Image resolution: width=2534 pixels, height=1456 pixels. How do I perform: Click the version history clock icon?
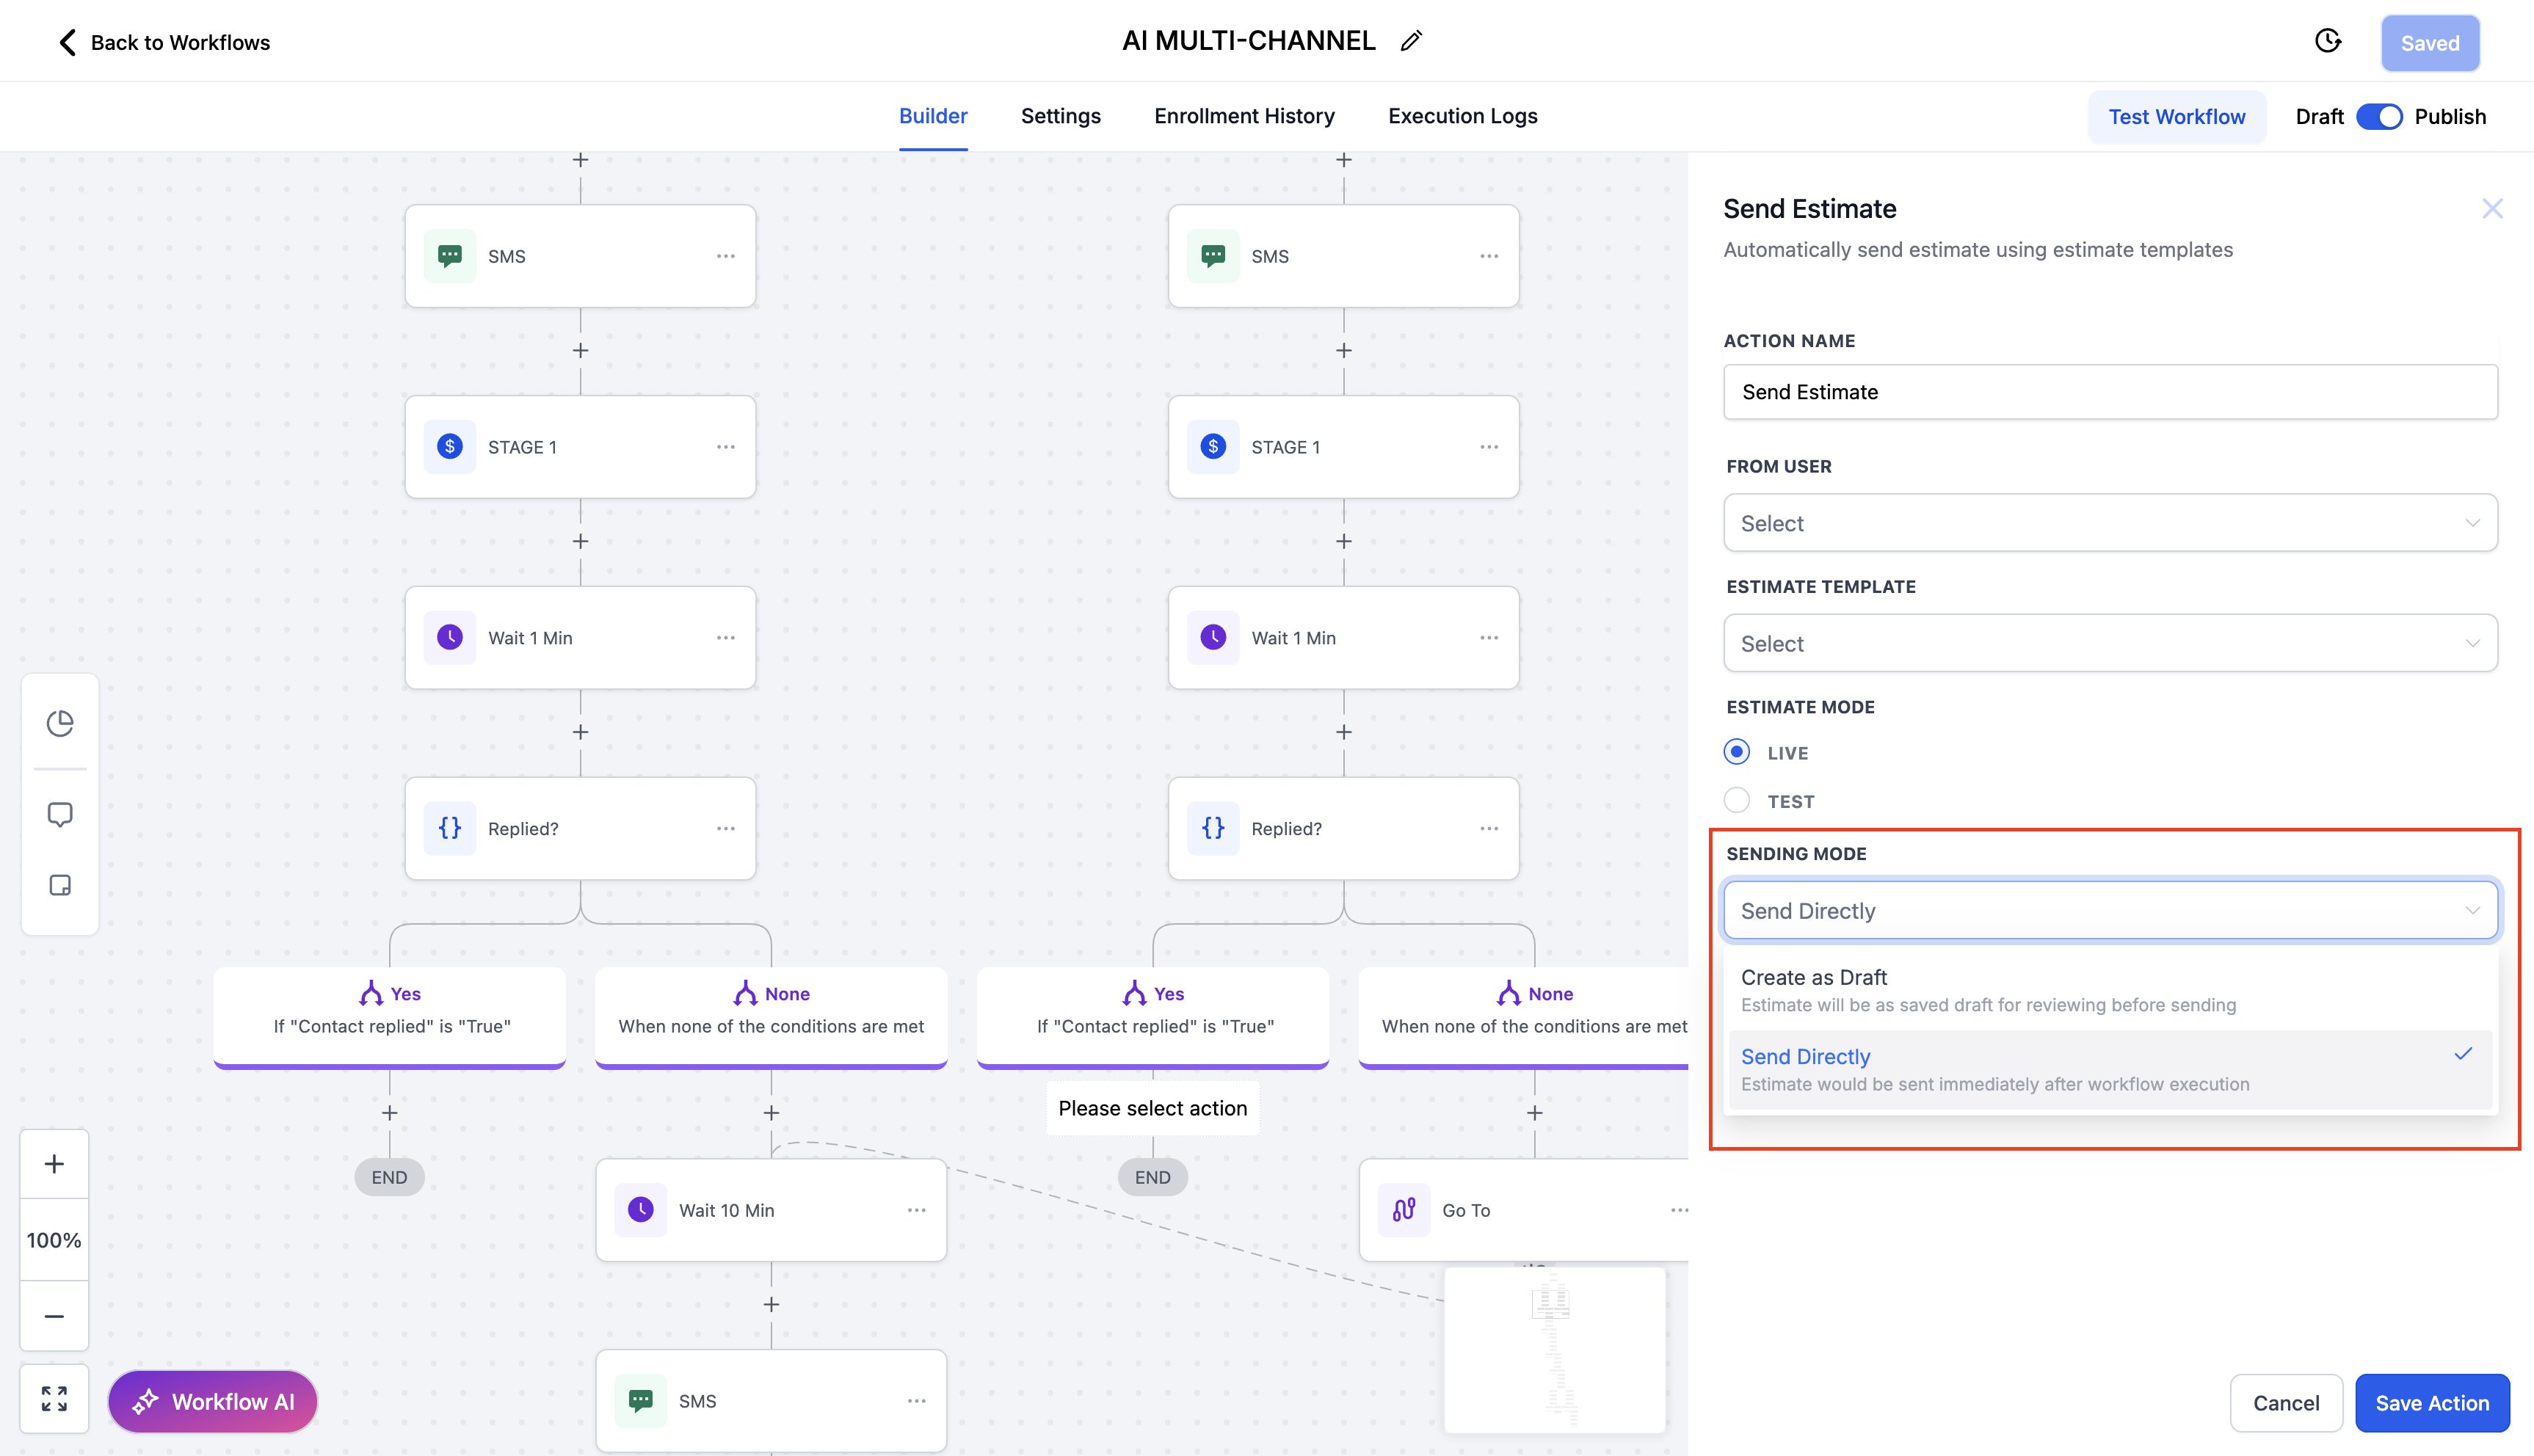pos(2327,41)
